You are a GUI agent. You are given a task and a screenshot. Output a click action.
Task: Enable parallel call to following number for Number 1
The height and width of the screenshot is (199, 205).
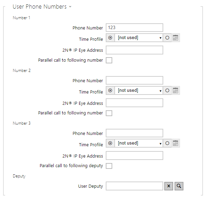pos(109,60)
